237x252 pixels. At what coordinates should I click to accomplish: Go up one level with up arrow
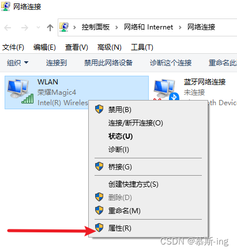50,28
